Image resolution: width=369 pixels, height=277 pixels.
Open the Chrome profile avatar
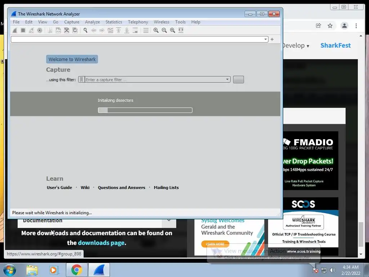pos(344,26)
